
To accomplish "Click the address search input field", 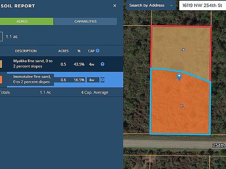I will coord(202,5).
